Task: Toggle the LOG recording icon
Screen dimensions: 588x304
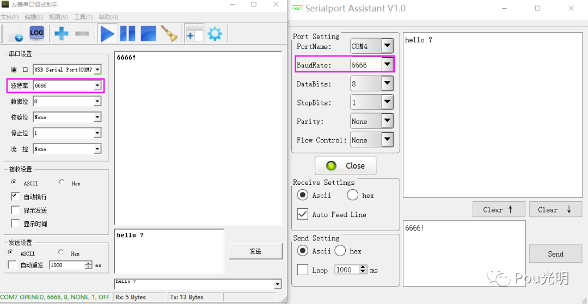Action: tap(37, 33)
